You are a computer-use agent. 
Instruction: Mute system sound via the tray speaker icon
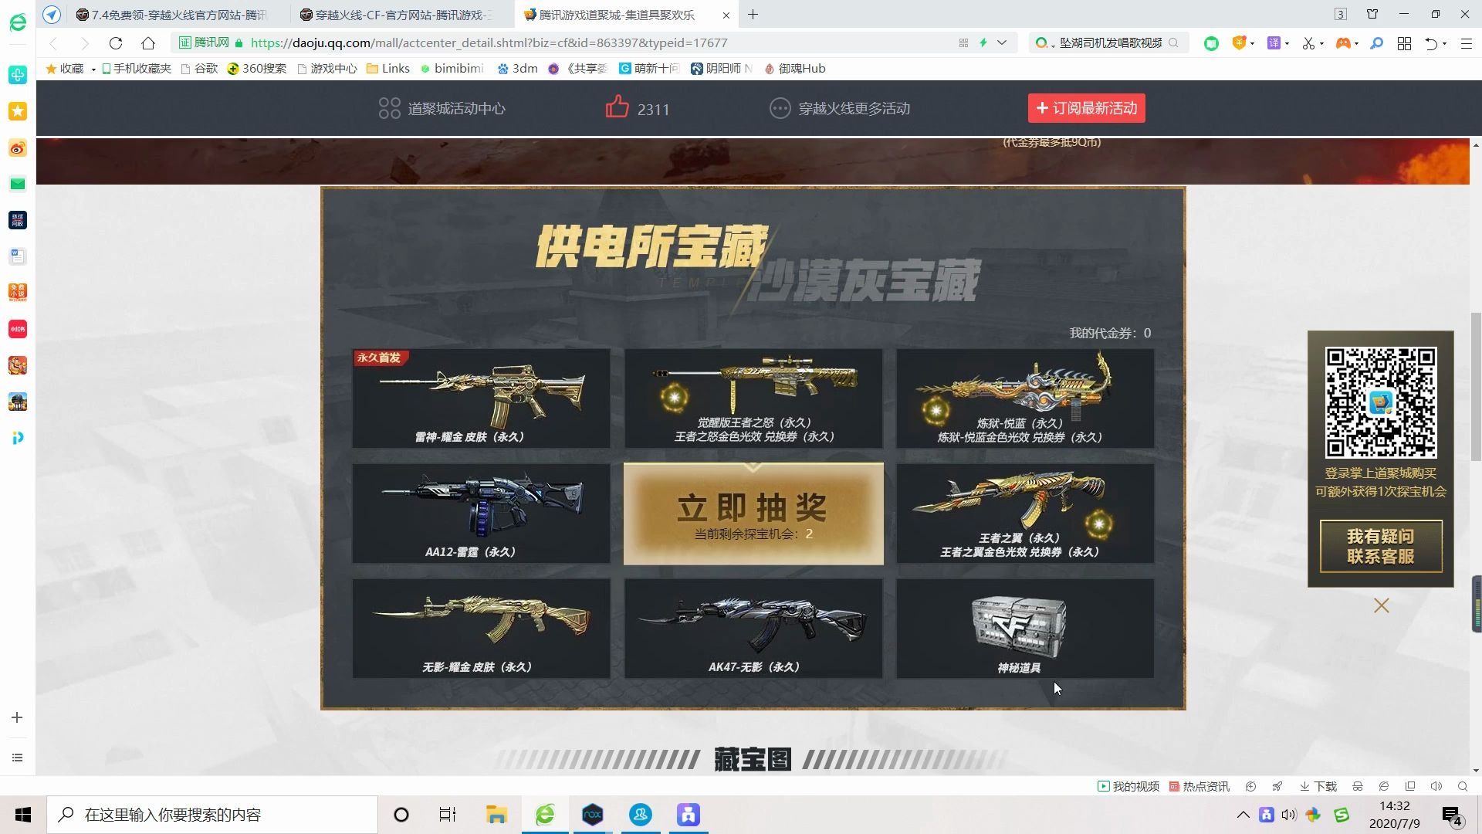click(1290, 815)
